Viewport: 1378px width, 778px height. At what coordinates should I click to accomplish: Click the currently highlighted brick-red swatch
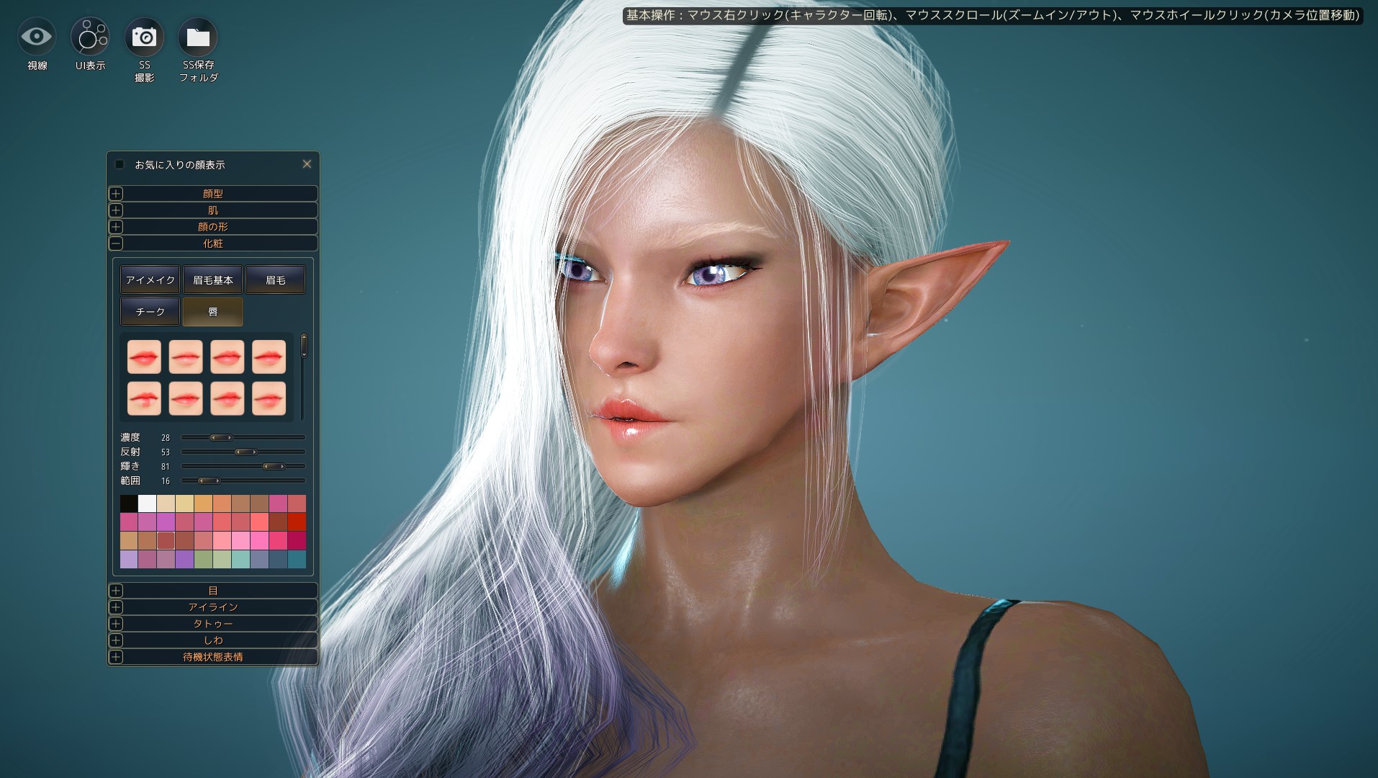tap(166, 540)
